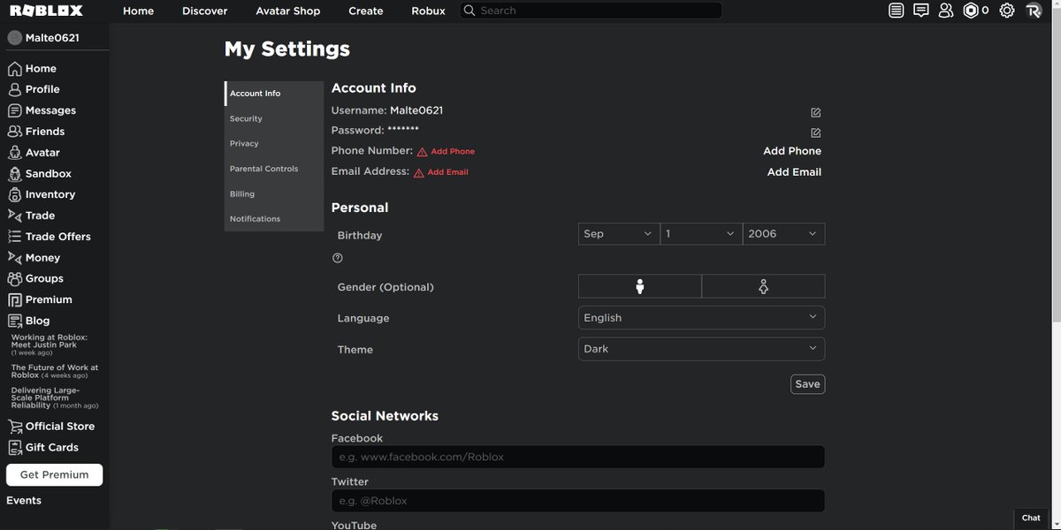Switch to the Billing settings tab
The image size is (1061, 530).
pos(274,193)
